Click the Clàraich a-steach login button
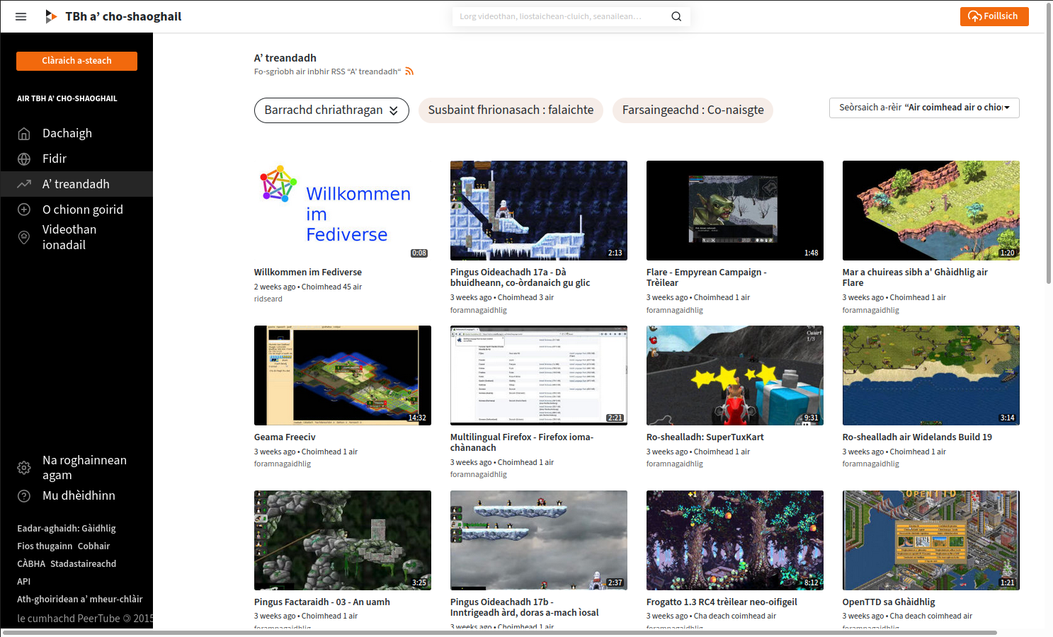The height and width of the screenshot is (637, 1053). (76, 61)
